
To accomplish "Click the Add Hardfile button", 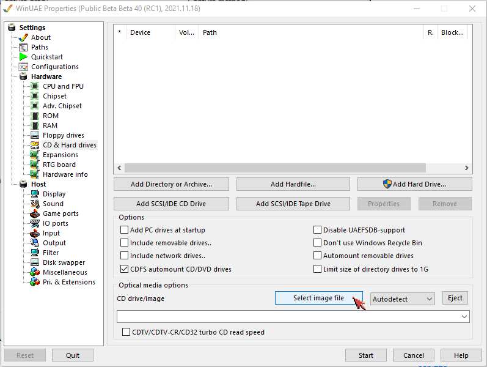I will (293, 184).
